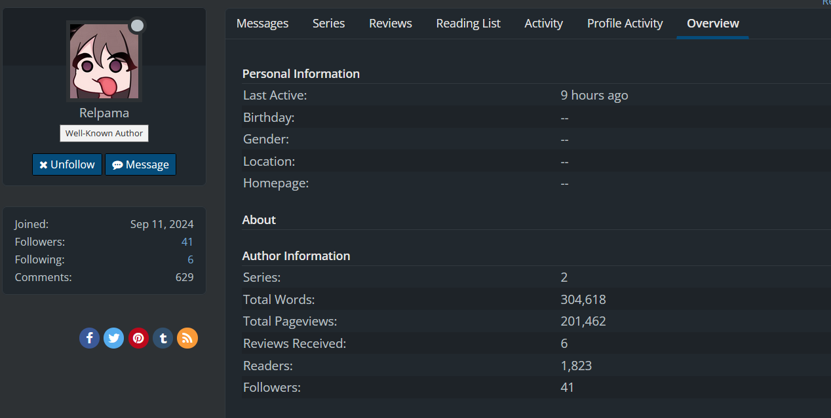The image size is (831, 418).
Task: Open the Series tab
Action: tap(328, 24)
